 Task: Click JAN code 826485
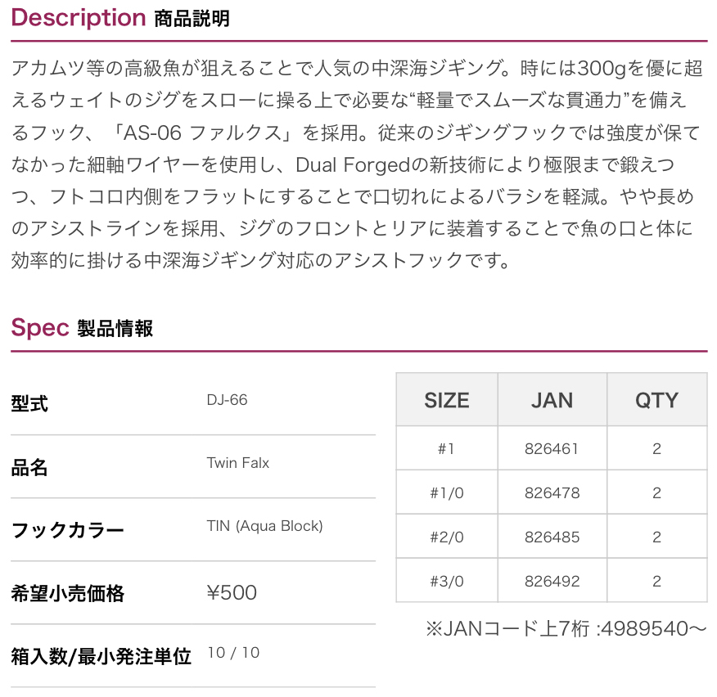pyautogui.click(x=552, y=537)
